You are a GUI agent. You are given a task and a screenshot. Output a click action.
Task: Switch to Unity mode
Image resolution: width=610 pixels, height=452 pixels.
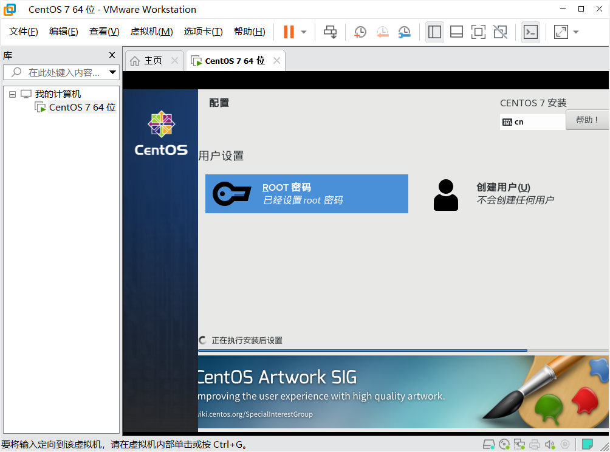tap(500, 32)
